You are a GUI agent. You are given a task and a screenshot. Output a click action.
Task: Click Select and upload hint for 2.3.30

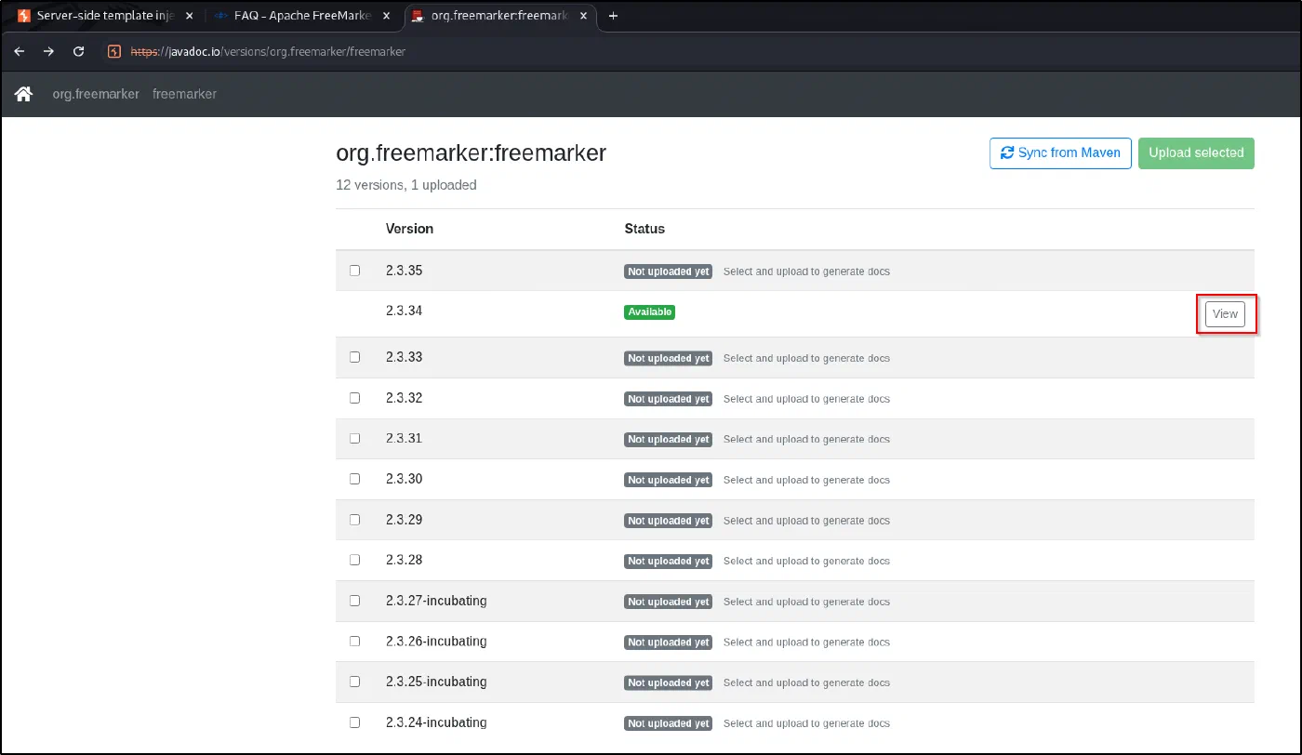806,480
